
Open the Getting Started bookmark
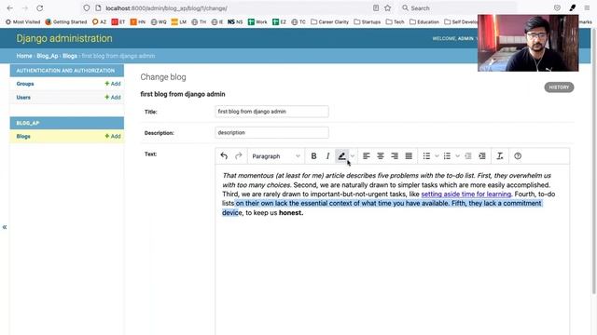(66, 22)
